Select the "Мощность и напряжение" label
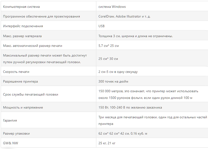The image size is (208, 149). point(23,107)
